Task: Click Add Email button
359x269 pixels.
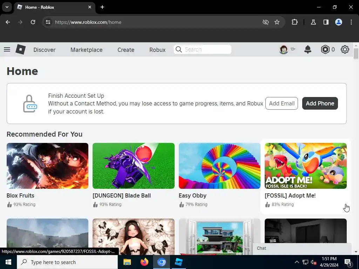Action: point(282,103)
